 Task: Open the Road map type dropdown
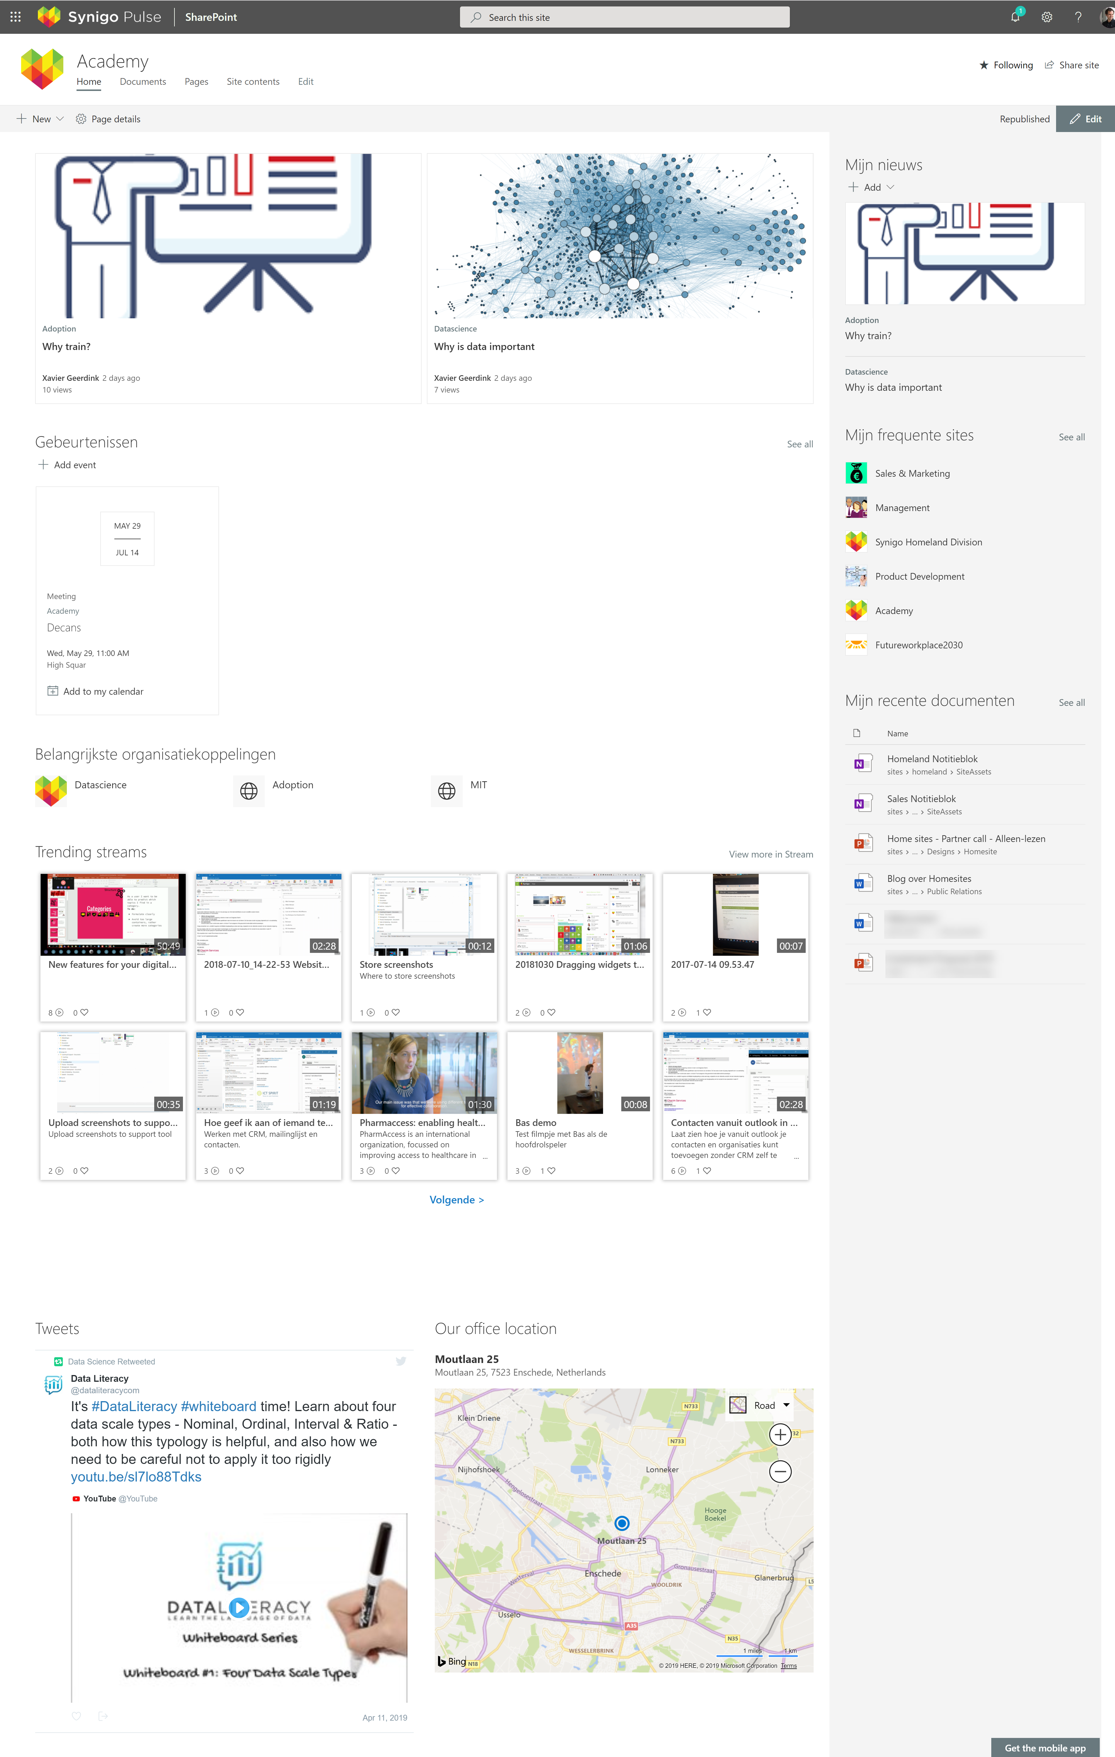pyautogui.click(x=786, y=1405)
